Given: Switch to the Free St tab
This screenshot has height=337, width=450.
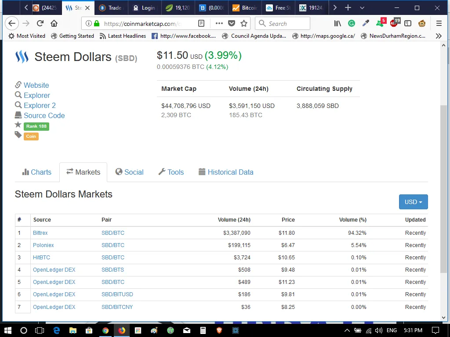Looking at the screenshot, I should click(x=279, y=8).
